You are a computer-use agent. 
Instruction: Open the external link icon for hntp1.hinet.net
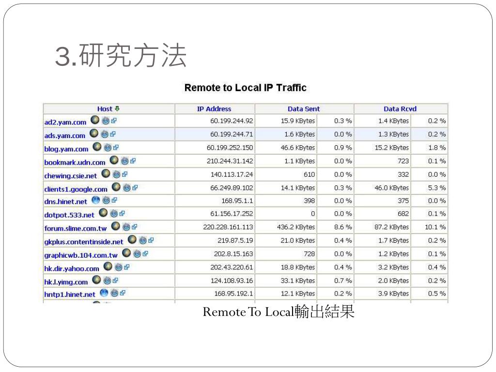(123, 293)
